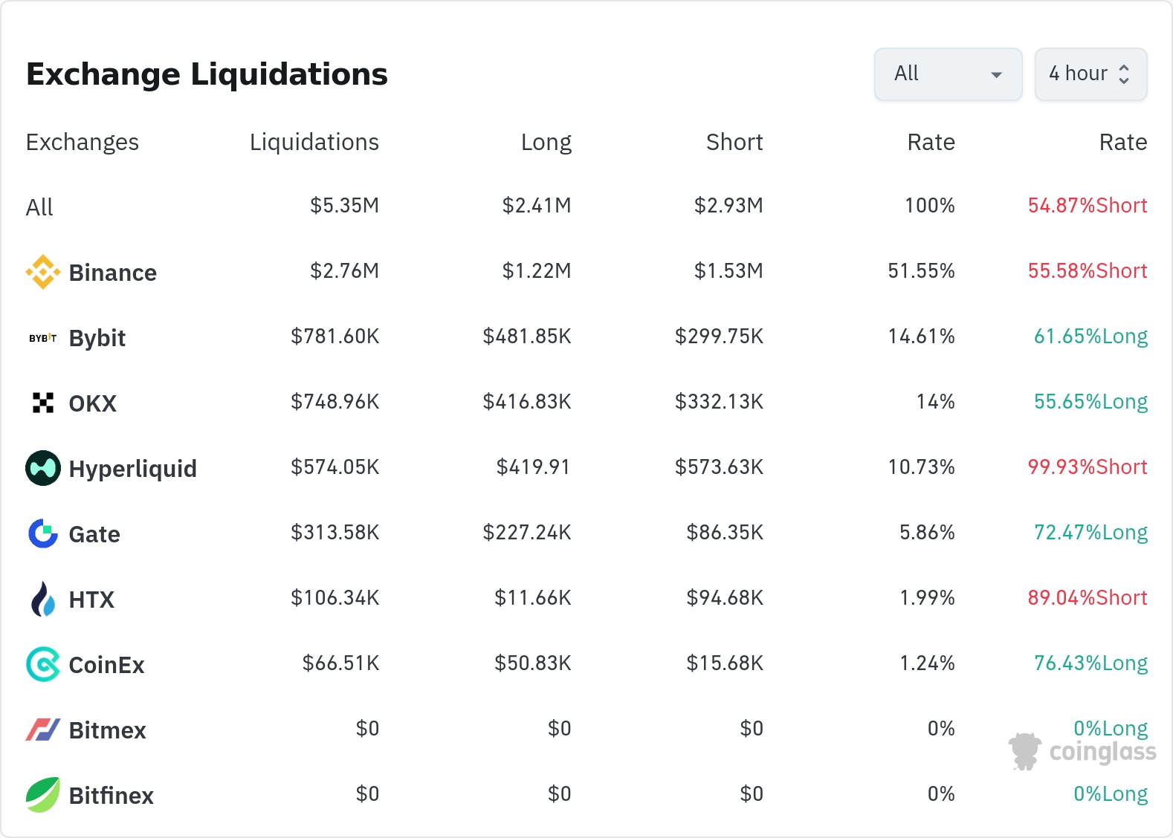The width and height of the screenshot is (1173, 838).
Task: Click the Bitfinex leaf logo icon
Action: point(43,795)
